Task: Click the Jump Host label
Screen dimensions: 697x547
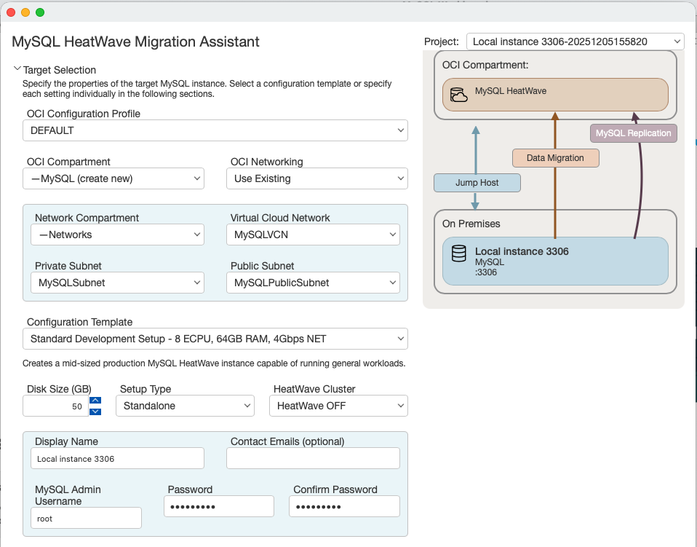Action: coord(477,183)
